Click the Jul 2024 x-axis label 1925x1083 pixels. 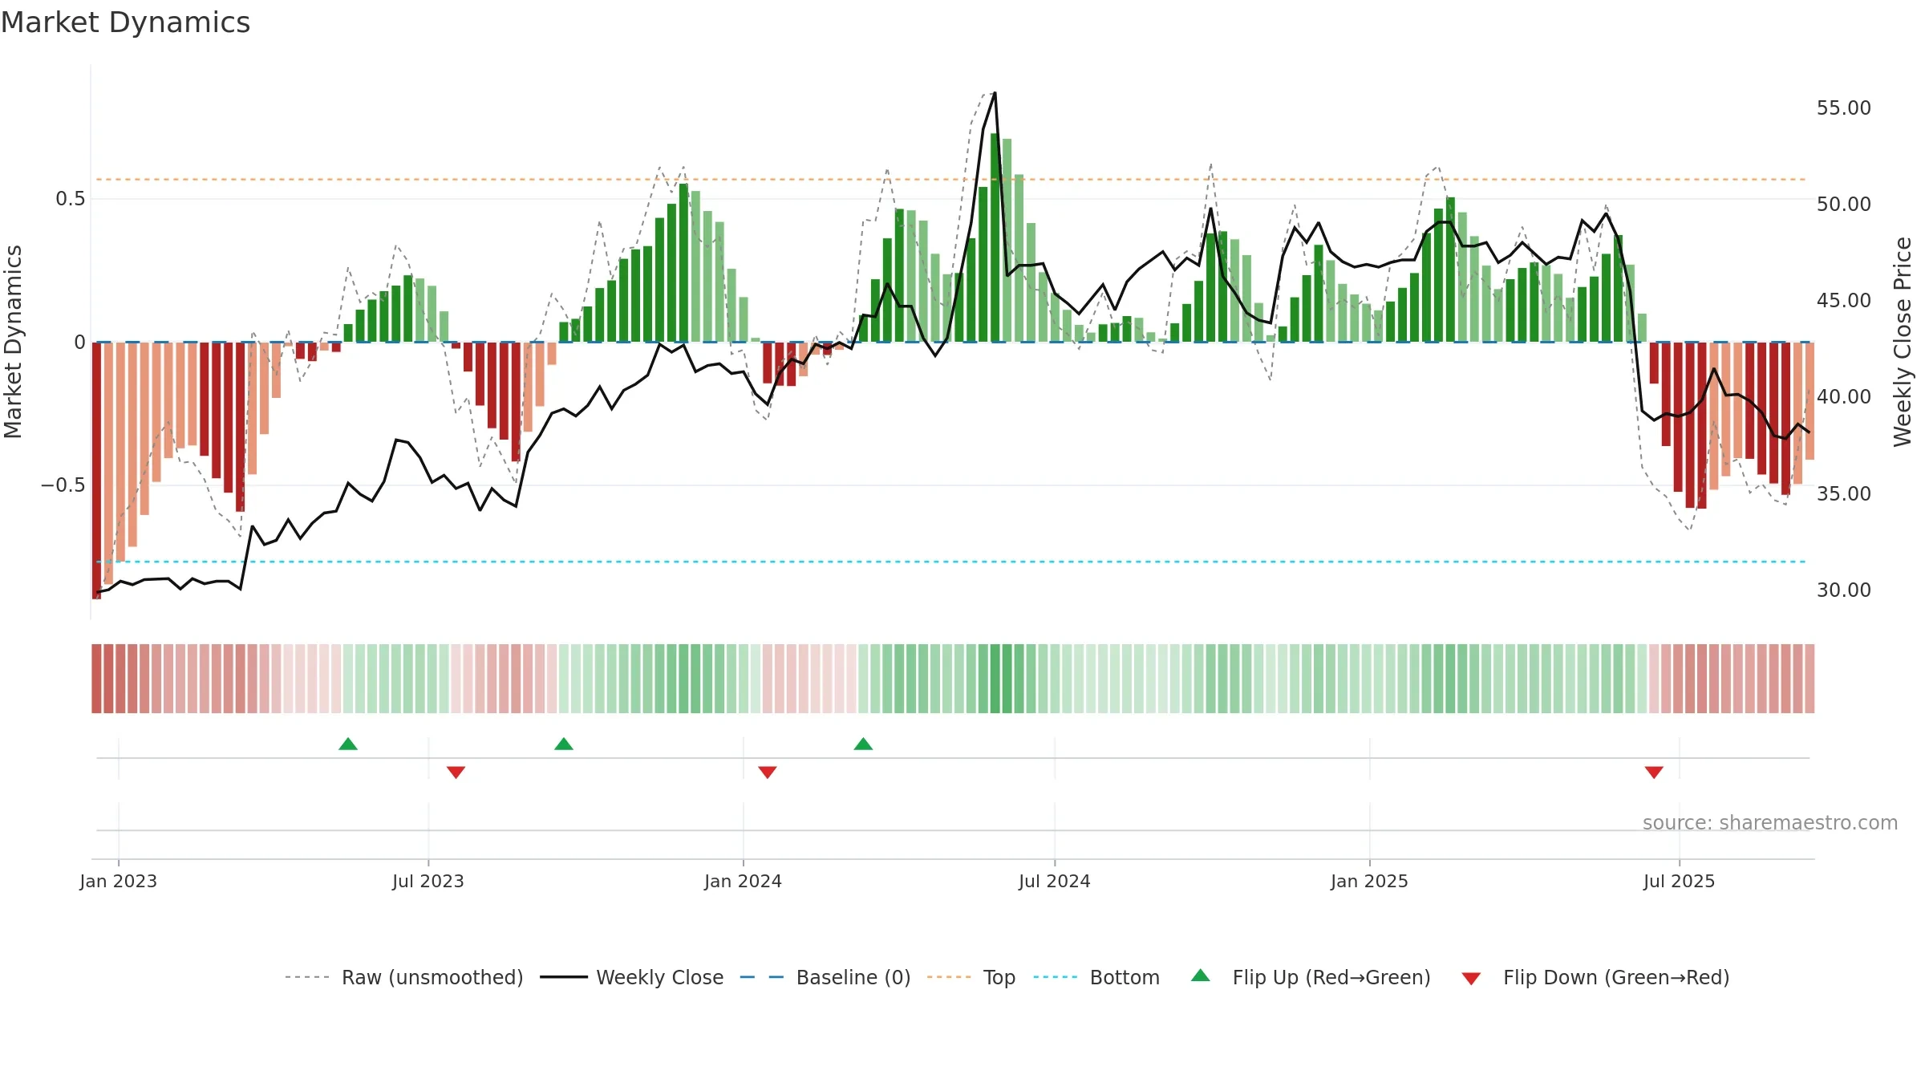tap(1055, 881)
